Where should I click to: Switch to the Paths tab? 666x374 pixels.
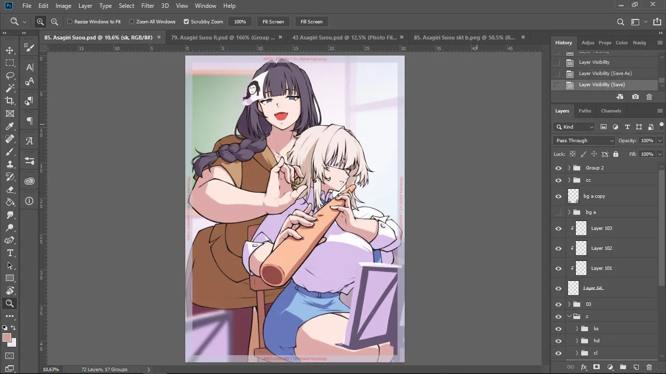coord(585,111)
